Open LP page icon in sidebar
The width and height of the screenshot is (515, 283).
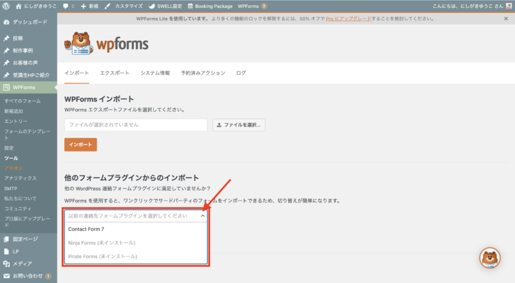pos(6,251)
